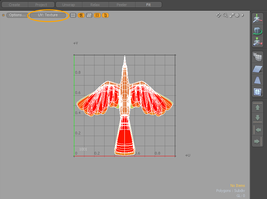Toggle the grid frame display button
The height and width of the screenshot is (199, 267).
[73, 15]
